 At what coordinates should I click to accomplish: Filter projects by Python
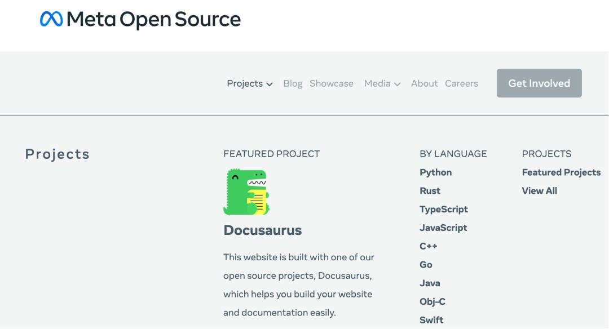click(x=435, y=172)
